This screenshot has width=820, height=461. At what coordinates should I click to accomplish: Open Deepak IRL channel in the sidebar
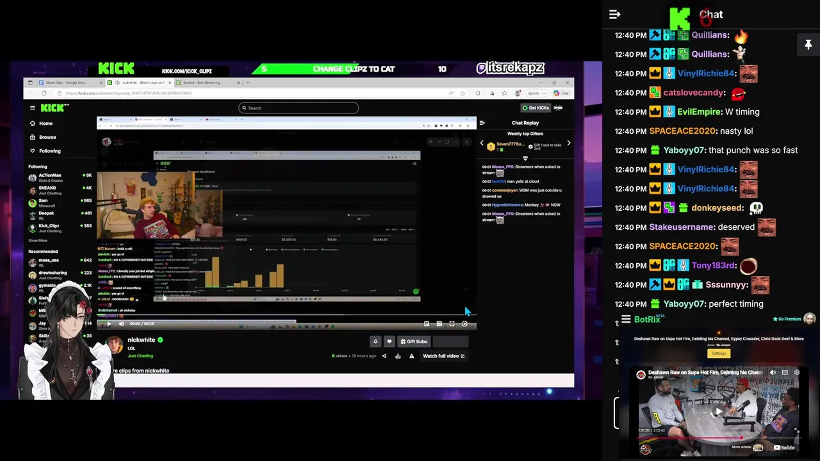[61, 215]
